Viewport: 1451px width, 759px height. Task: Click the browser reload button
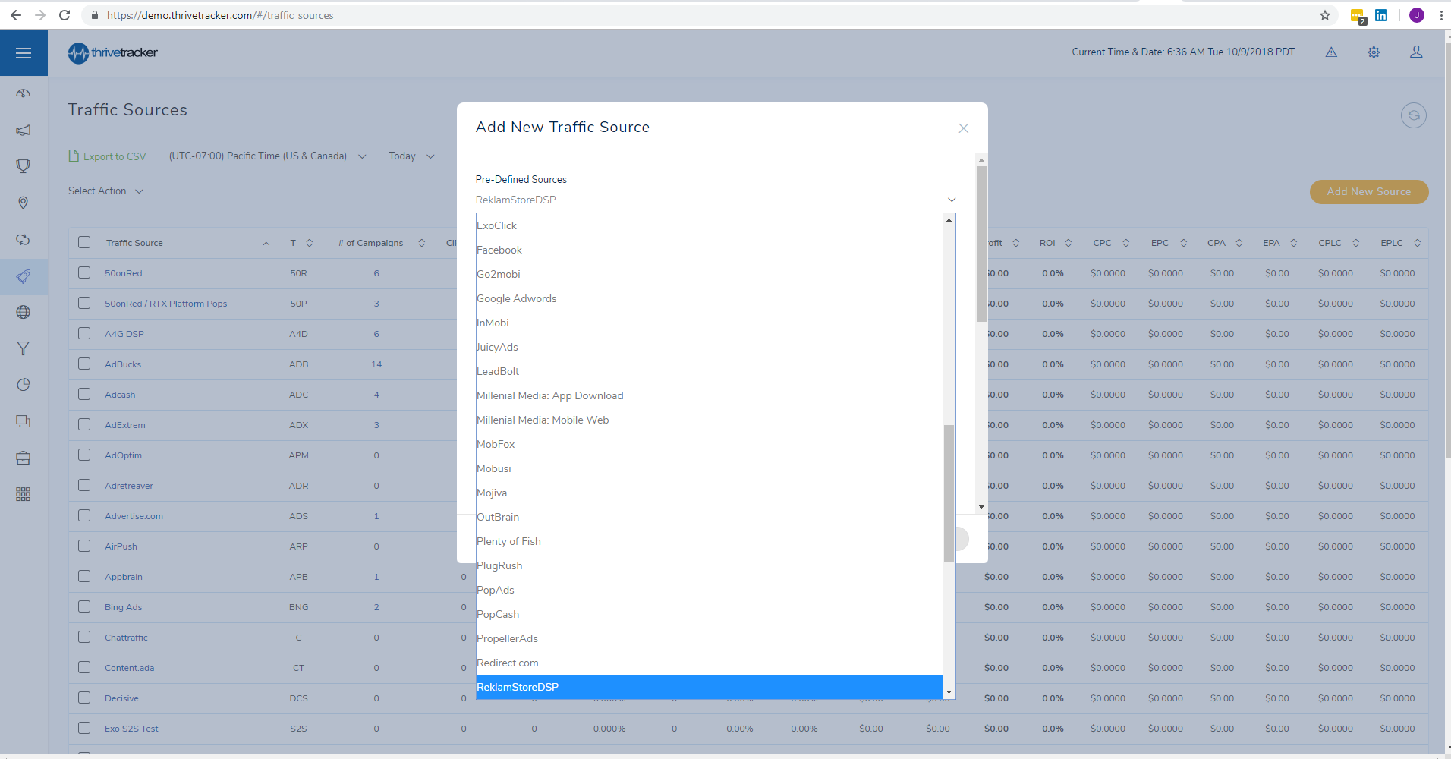tap(65, 15)
